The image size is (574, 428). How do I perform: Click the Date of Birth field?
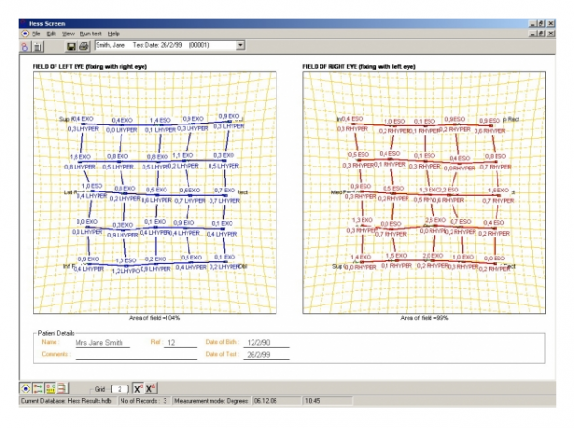266,343
